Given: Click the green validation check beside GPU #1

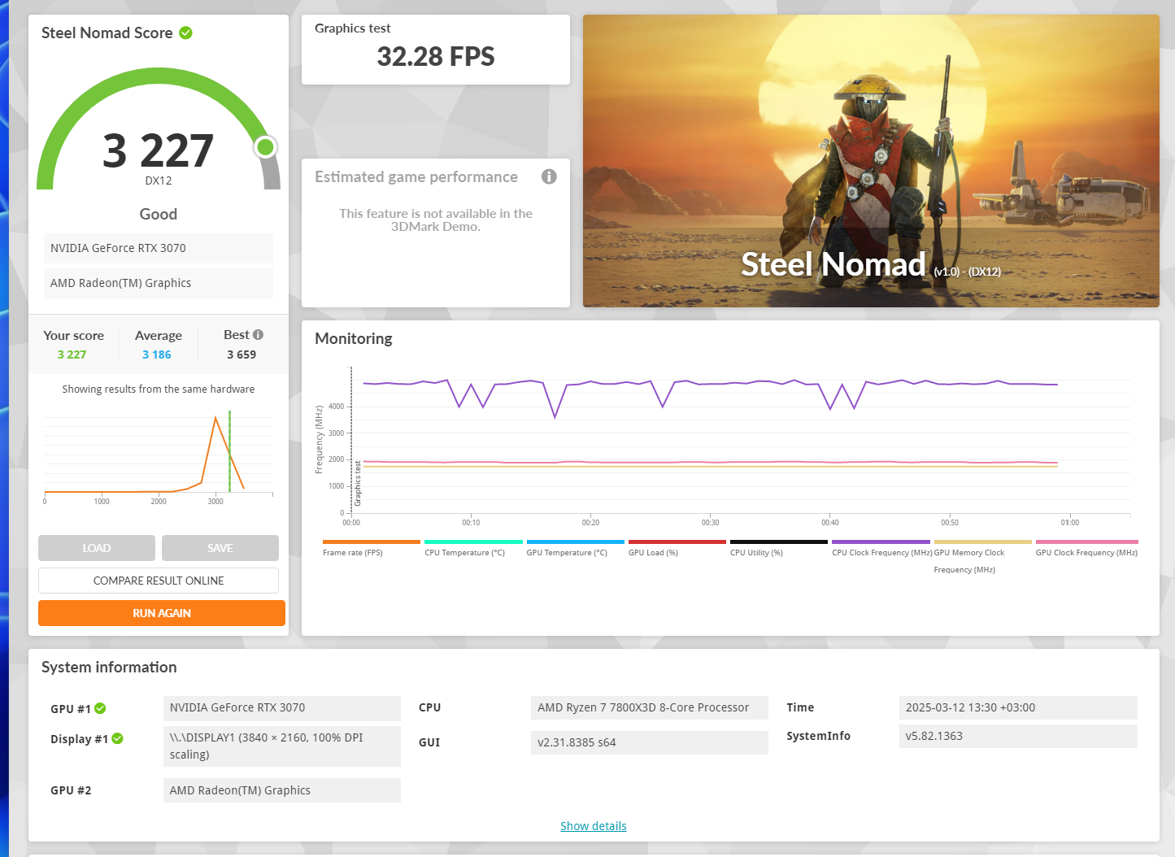Looking at the screenshot, I should click(x=100, y=708).
